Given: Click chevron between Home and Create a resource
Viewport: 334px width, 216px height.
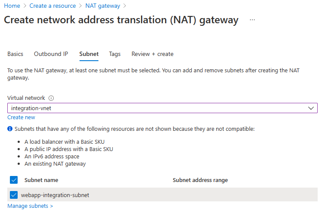Looking at the screenshot, I should tap(25, 6).
